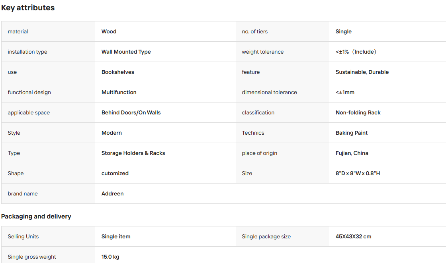Select the dimensional tolerance value

[x=345, y=92]
